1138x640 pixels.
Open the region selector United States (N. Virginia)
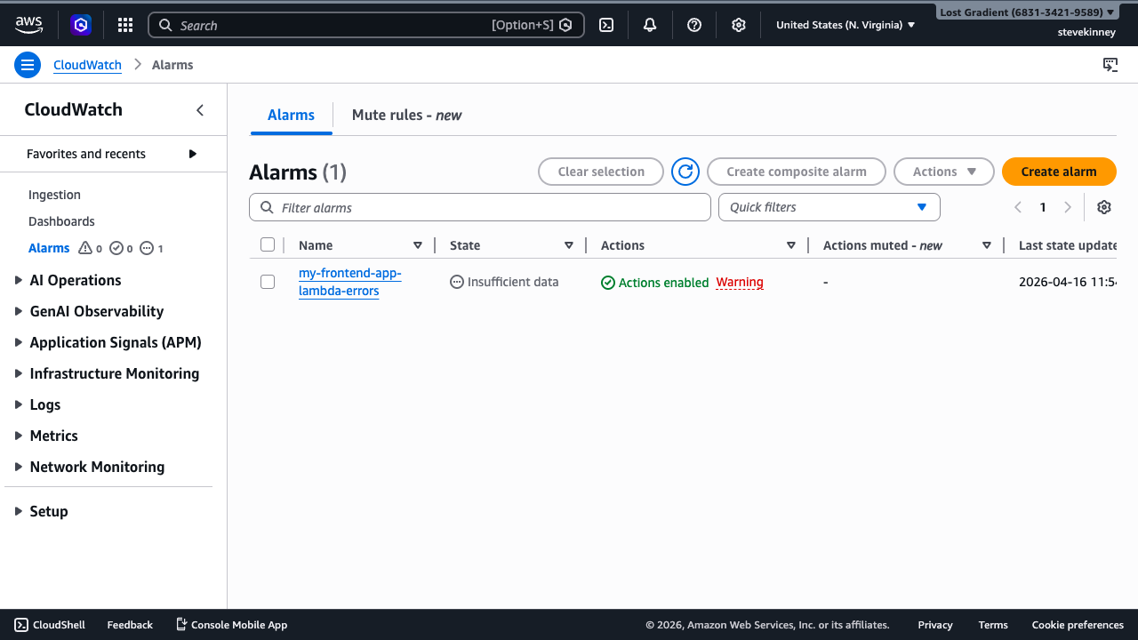click(845, 25)
